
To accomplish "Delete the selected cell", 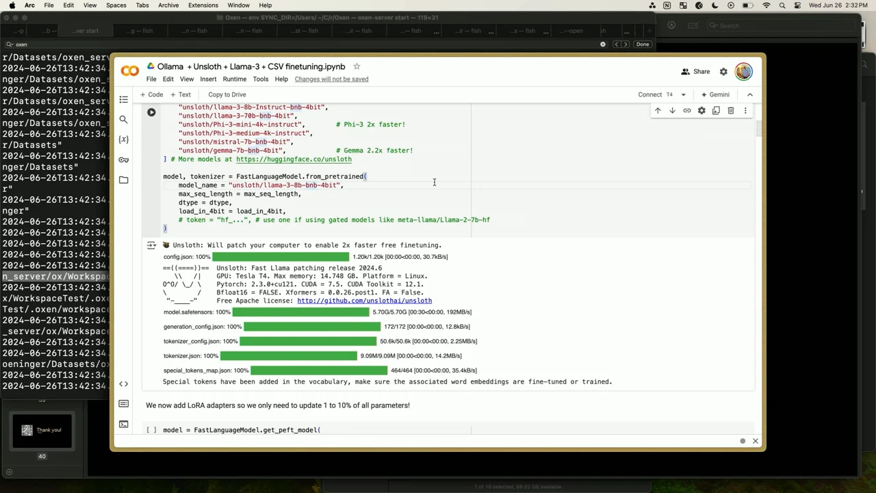I will (x=731, y=111).
